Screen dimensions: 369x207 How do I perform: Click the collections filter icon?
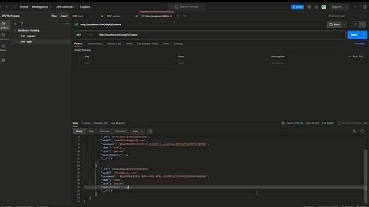[22, 24]
